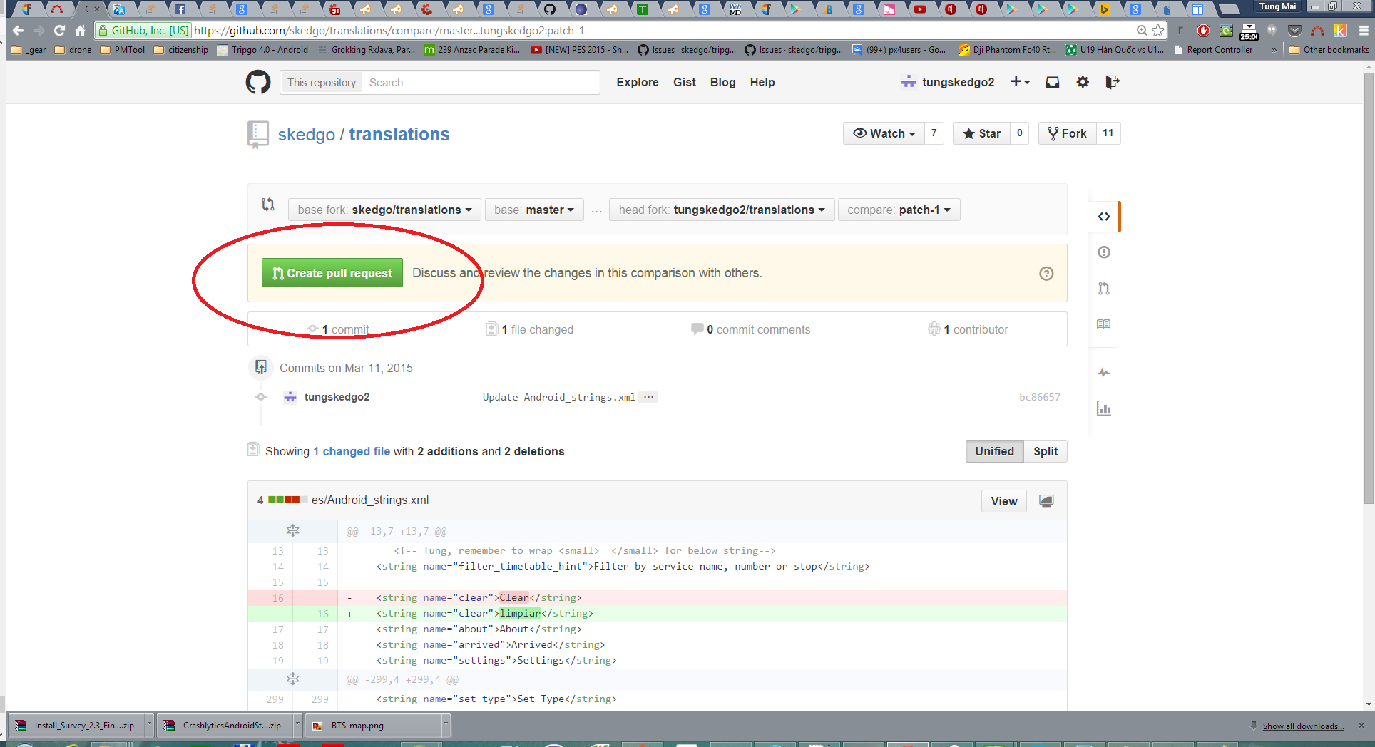
Task: View the 7 watchers count
Action: [x=934, y=133]
